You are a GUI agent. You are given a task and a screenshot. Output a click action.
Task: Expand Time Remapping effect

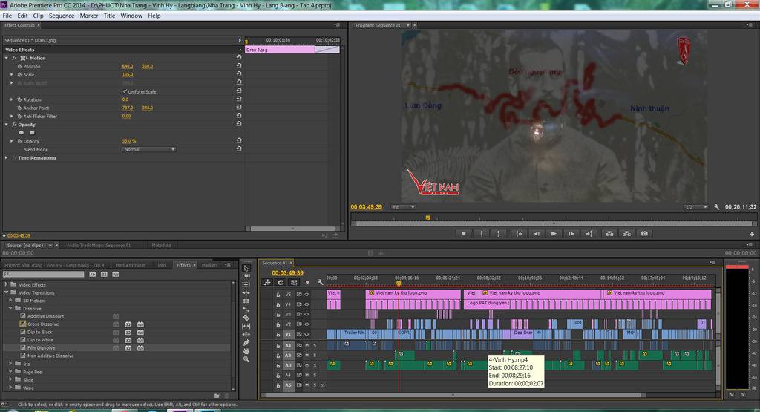click(6, 157)
